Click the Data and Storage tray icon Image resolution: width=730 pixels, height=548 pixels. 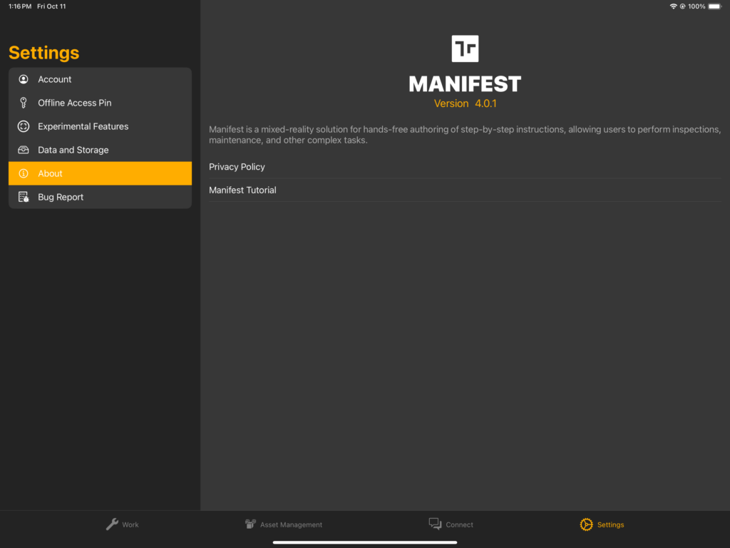24,150
